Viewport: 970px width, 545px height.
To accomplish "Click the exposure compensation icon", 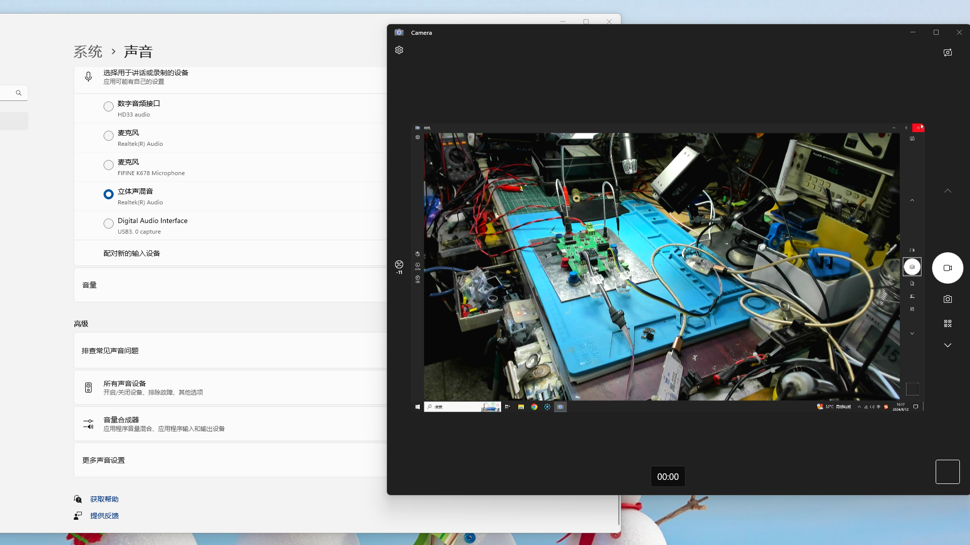I will click(399, 265).
